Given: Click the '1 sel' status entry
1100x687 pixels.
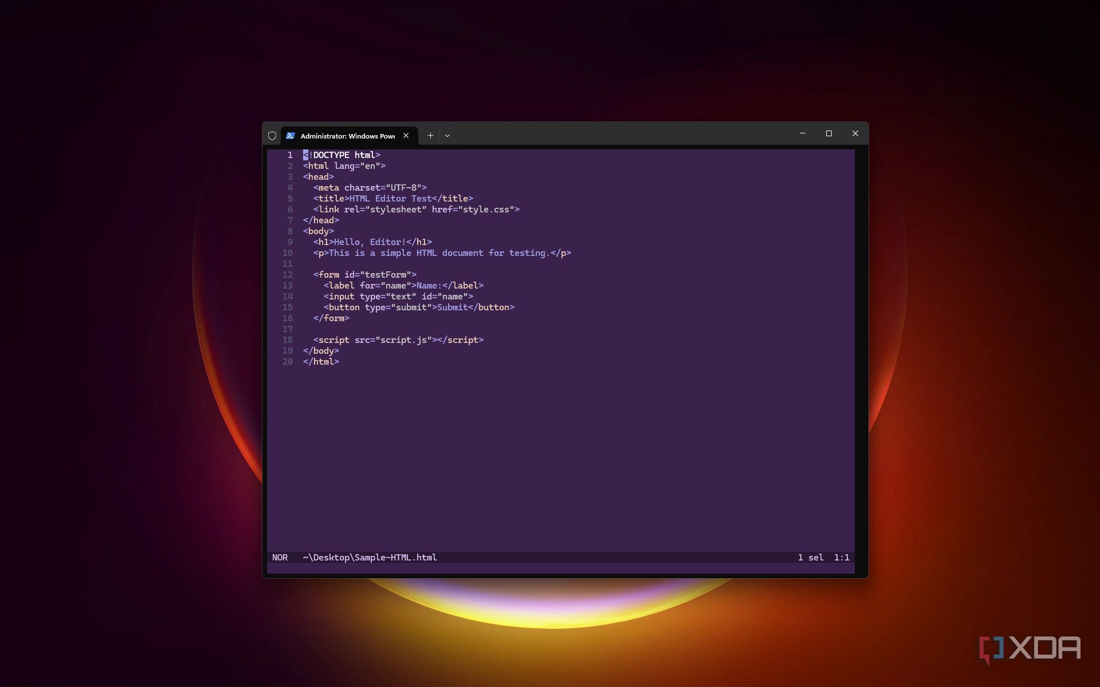Looking at the screenshot, I should [811, 557].
